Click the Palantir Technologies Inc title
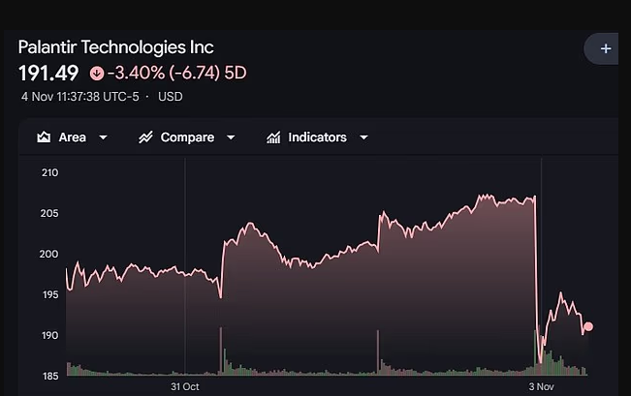 (x=116, y=46)
